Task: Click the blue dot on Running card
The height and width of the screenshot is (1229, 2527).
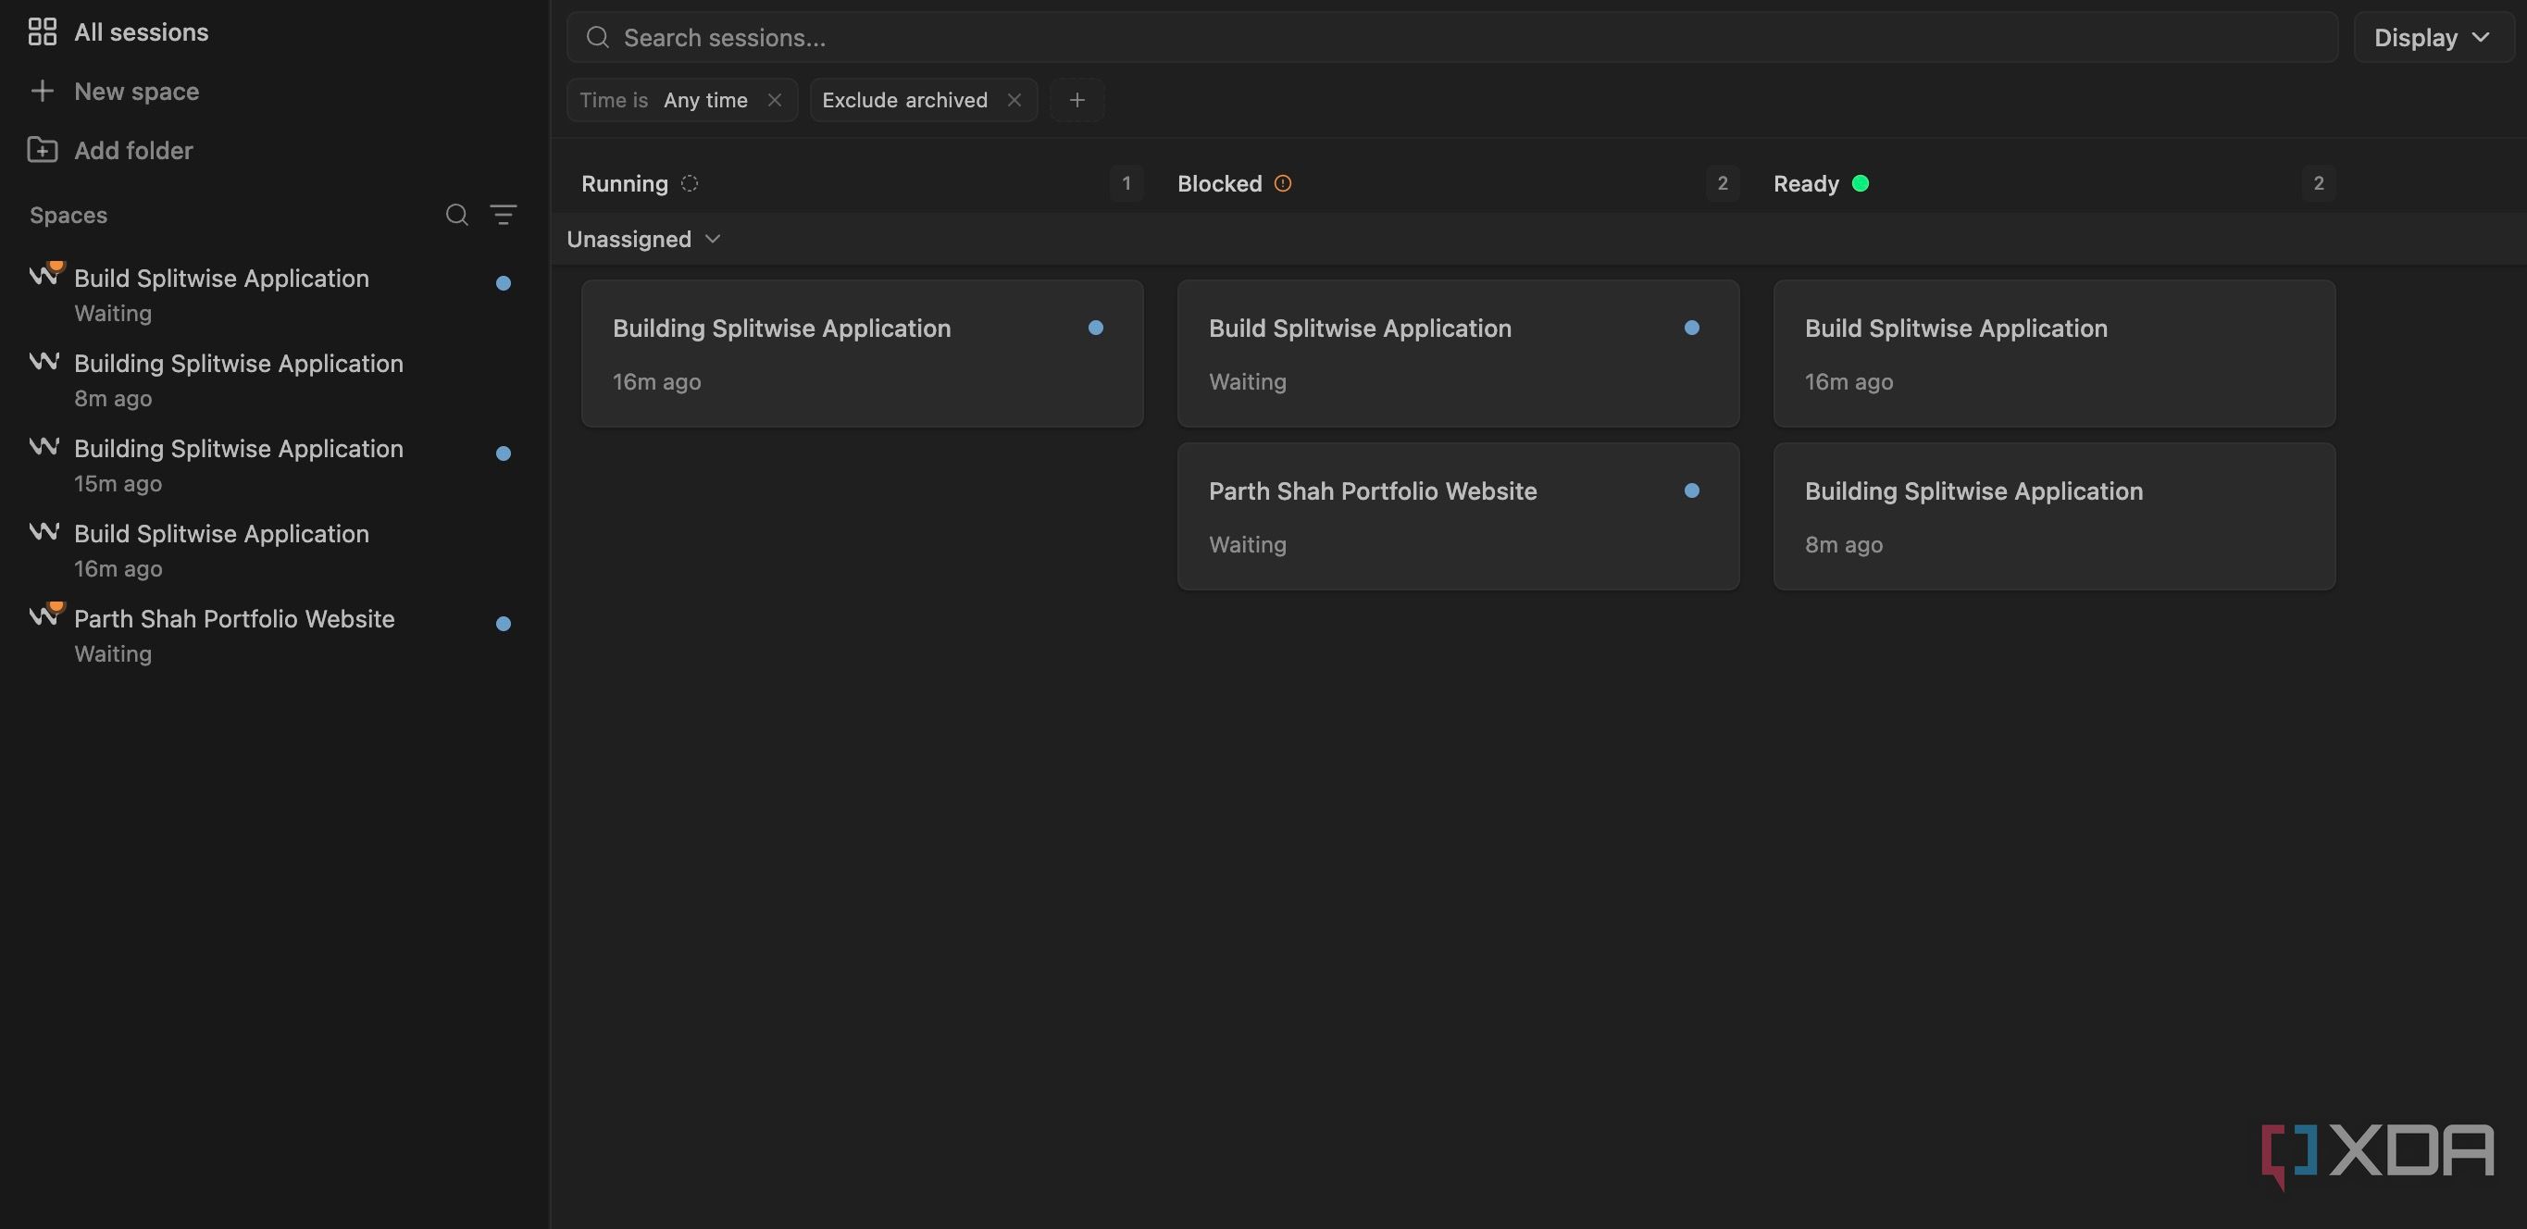Action: click(1096, 328)
